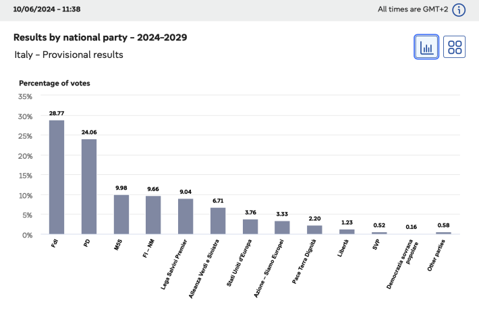Select the Lega Salvini Premier bar
Viewport: 479px width, 323px height.
186,216
